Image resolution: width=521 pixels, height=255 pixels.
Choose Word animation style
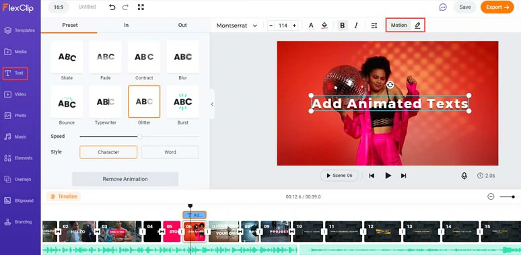coord(170,152)
